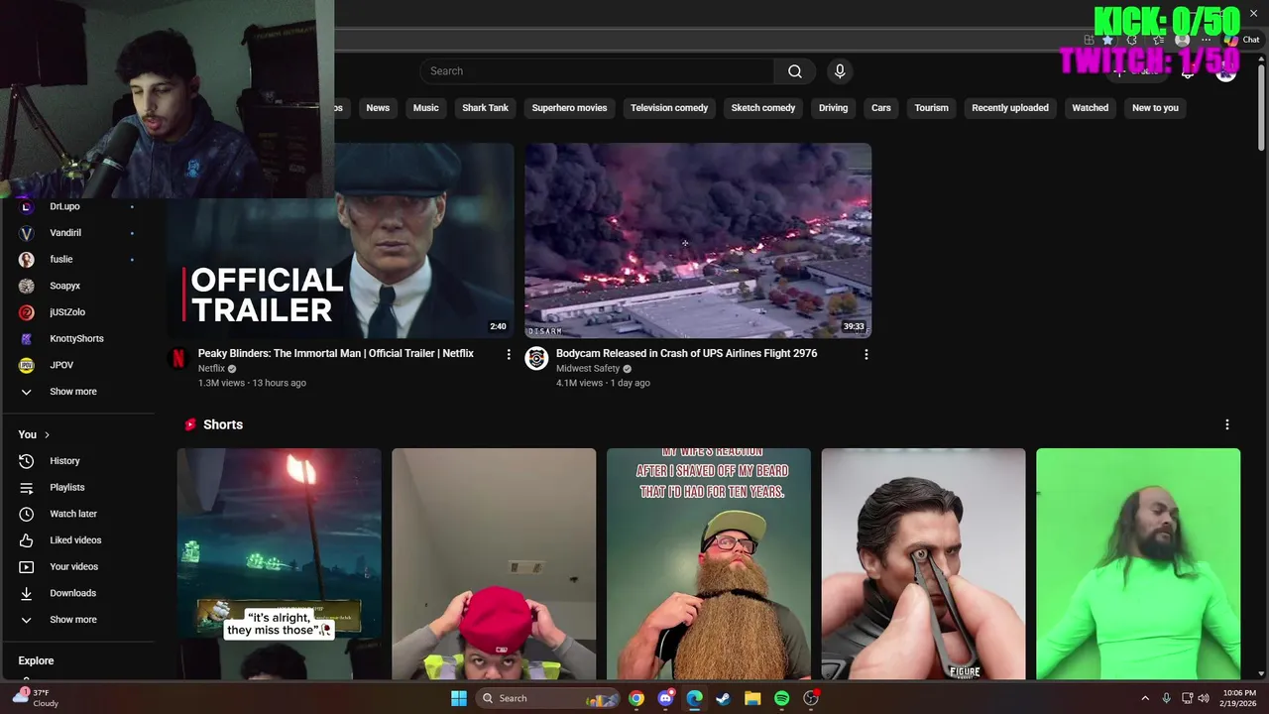This screenshot has width=1269, height=714.
Task: Expand the You section chevron
Action: pyautogui.click(x=47, y=435)
